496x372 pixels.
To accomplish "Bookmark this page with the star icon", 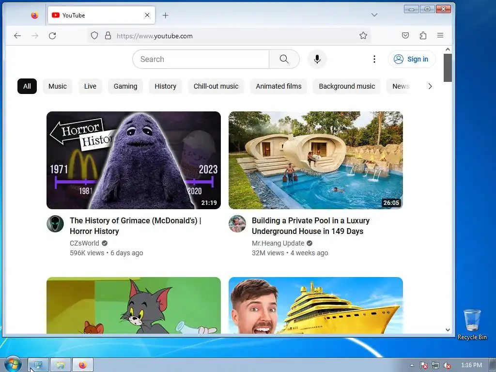I will [363, 35].
